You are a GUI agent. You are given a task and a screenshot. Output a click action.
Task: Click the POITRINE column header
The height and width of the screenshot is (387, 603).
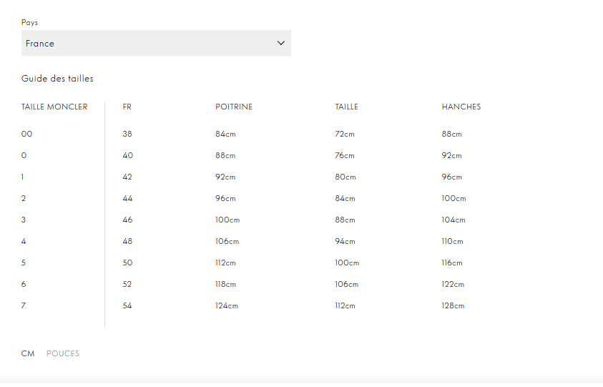click(x=234, y=107)
